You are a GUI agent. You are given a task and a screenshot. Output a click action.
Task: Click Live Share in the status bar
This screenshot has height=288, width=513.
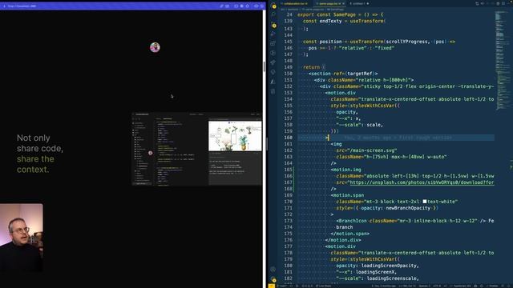[323, 286]
